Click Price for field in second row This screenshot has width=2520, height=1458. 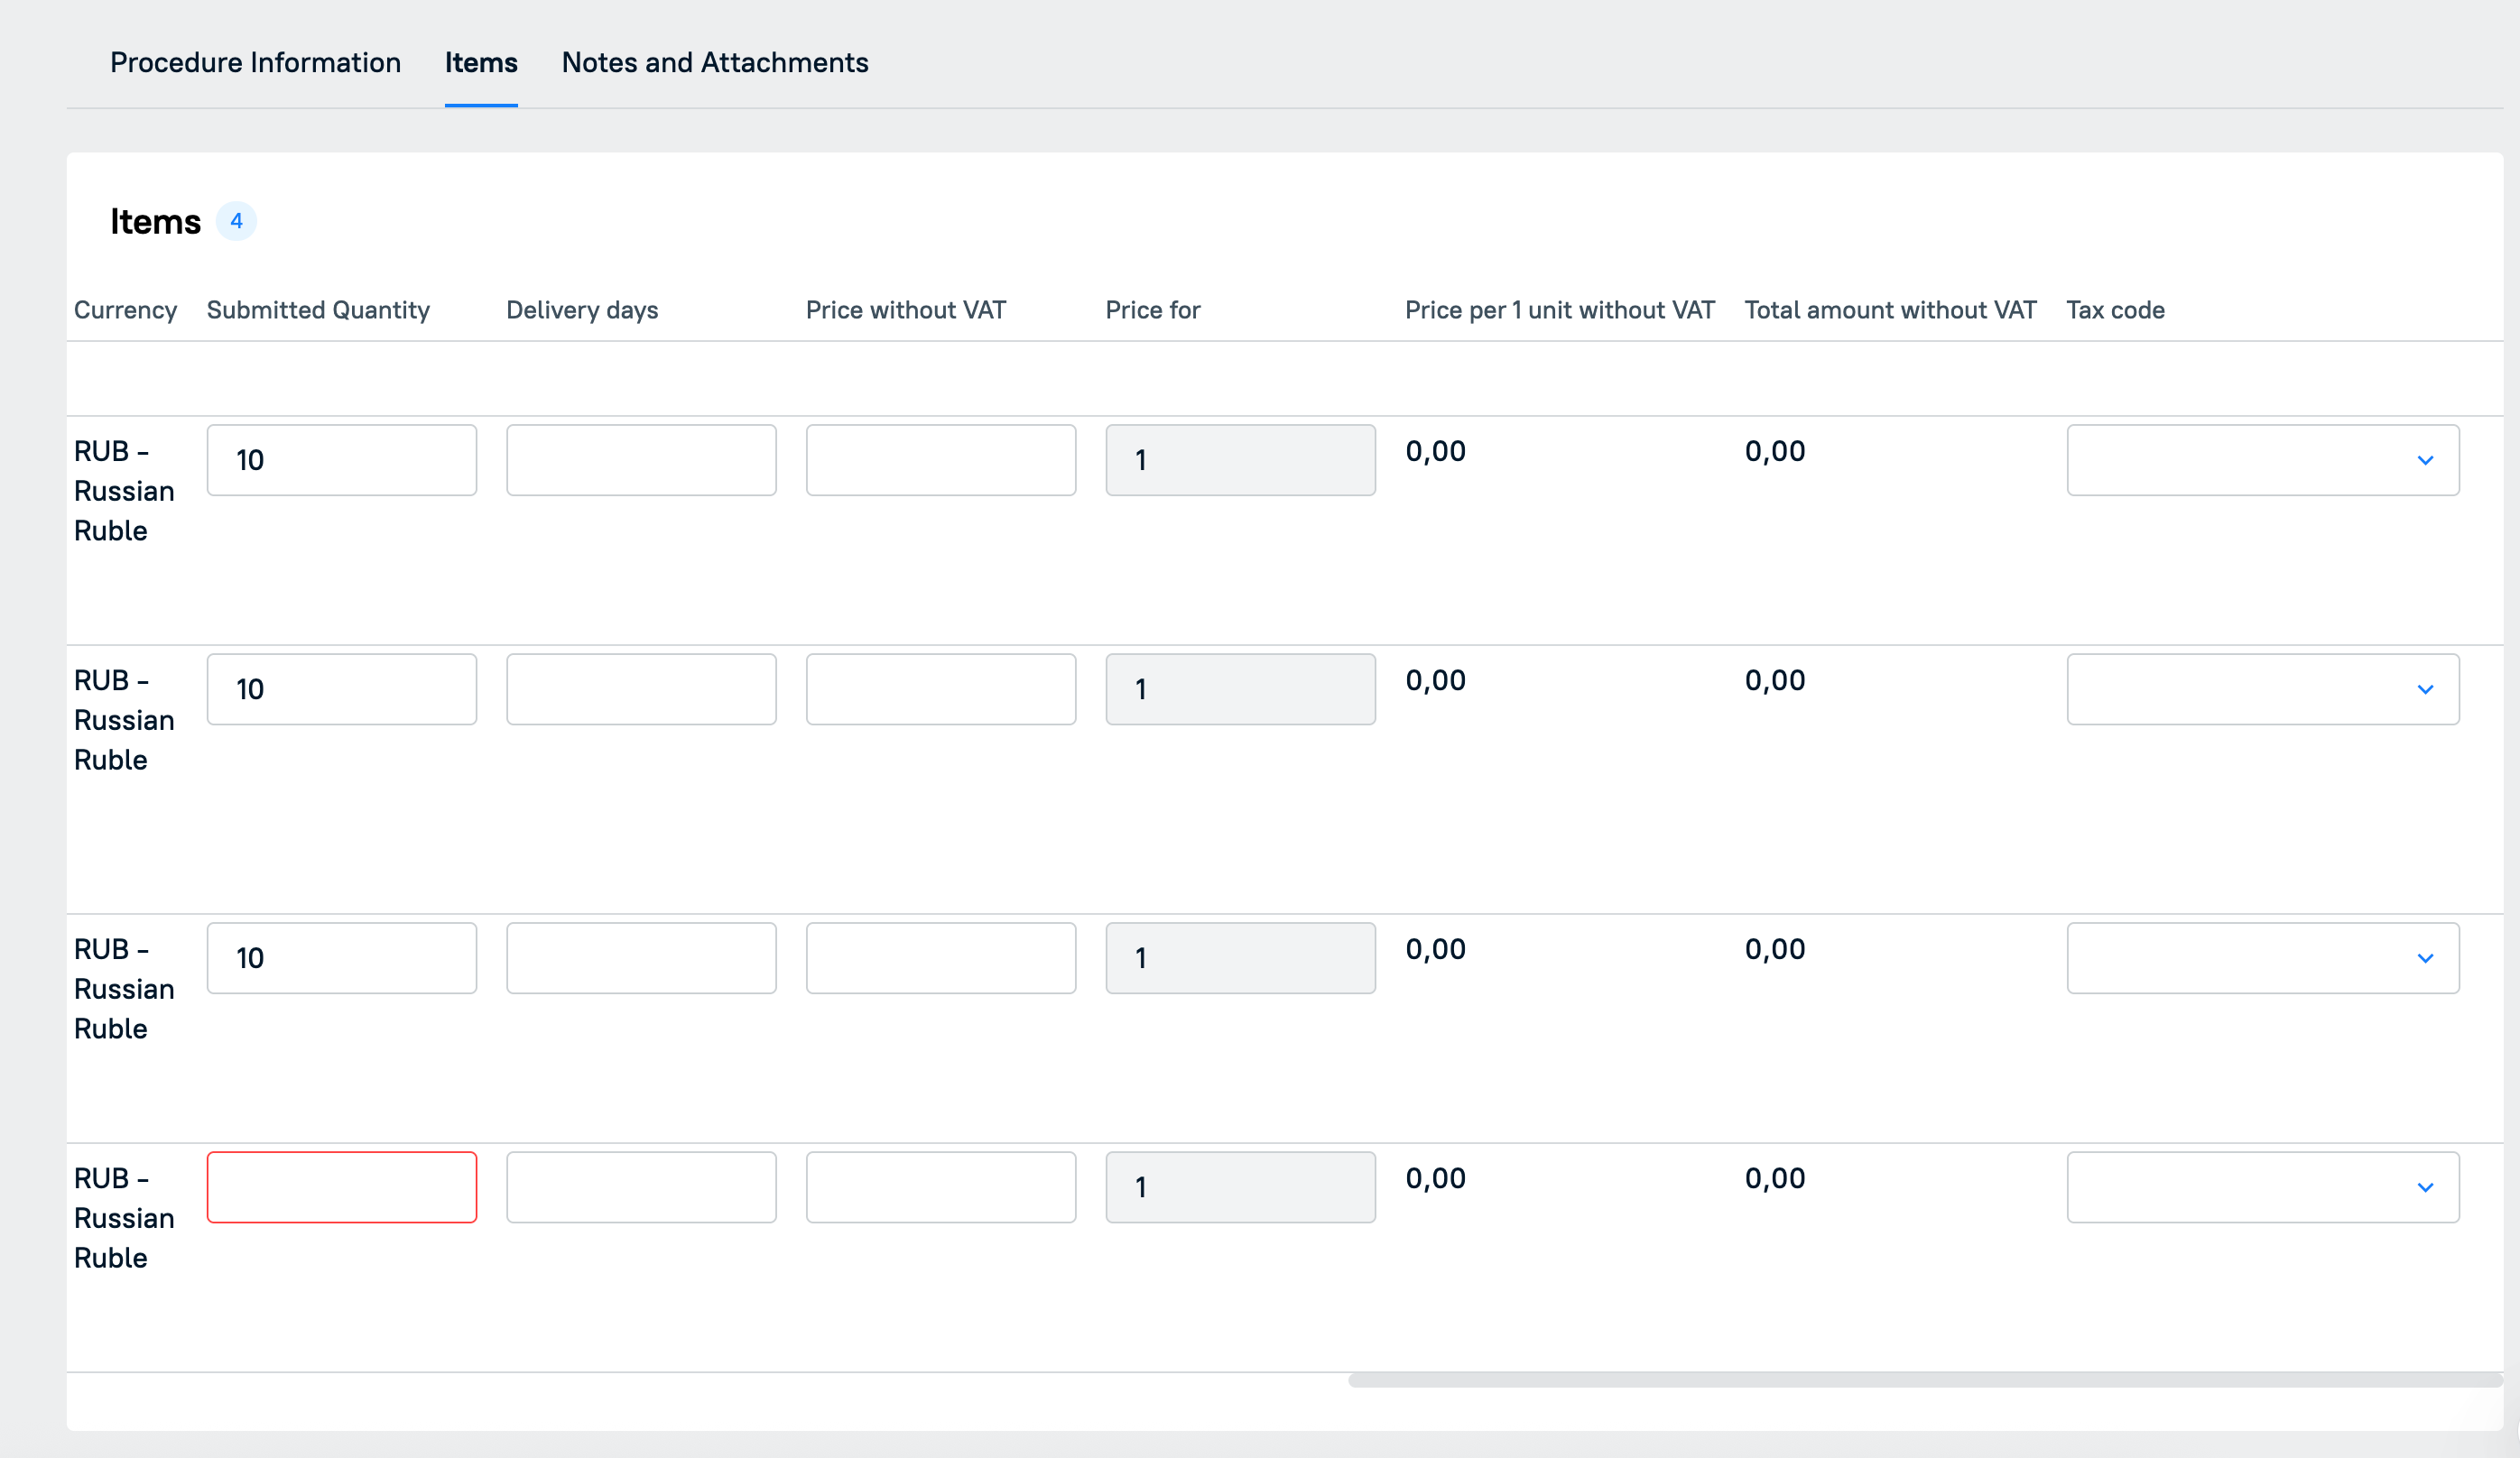(1241, 689)
